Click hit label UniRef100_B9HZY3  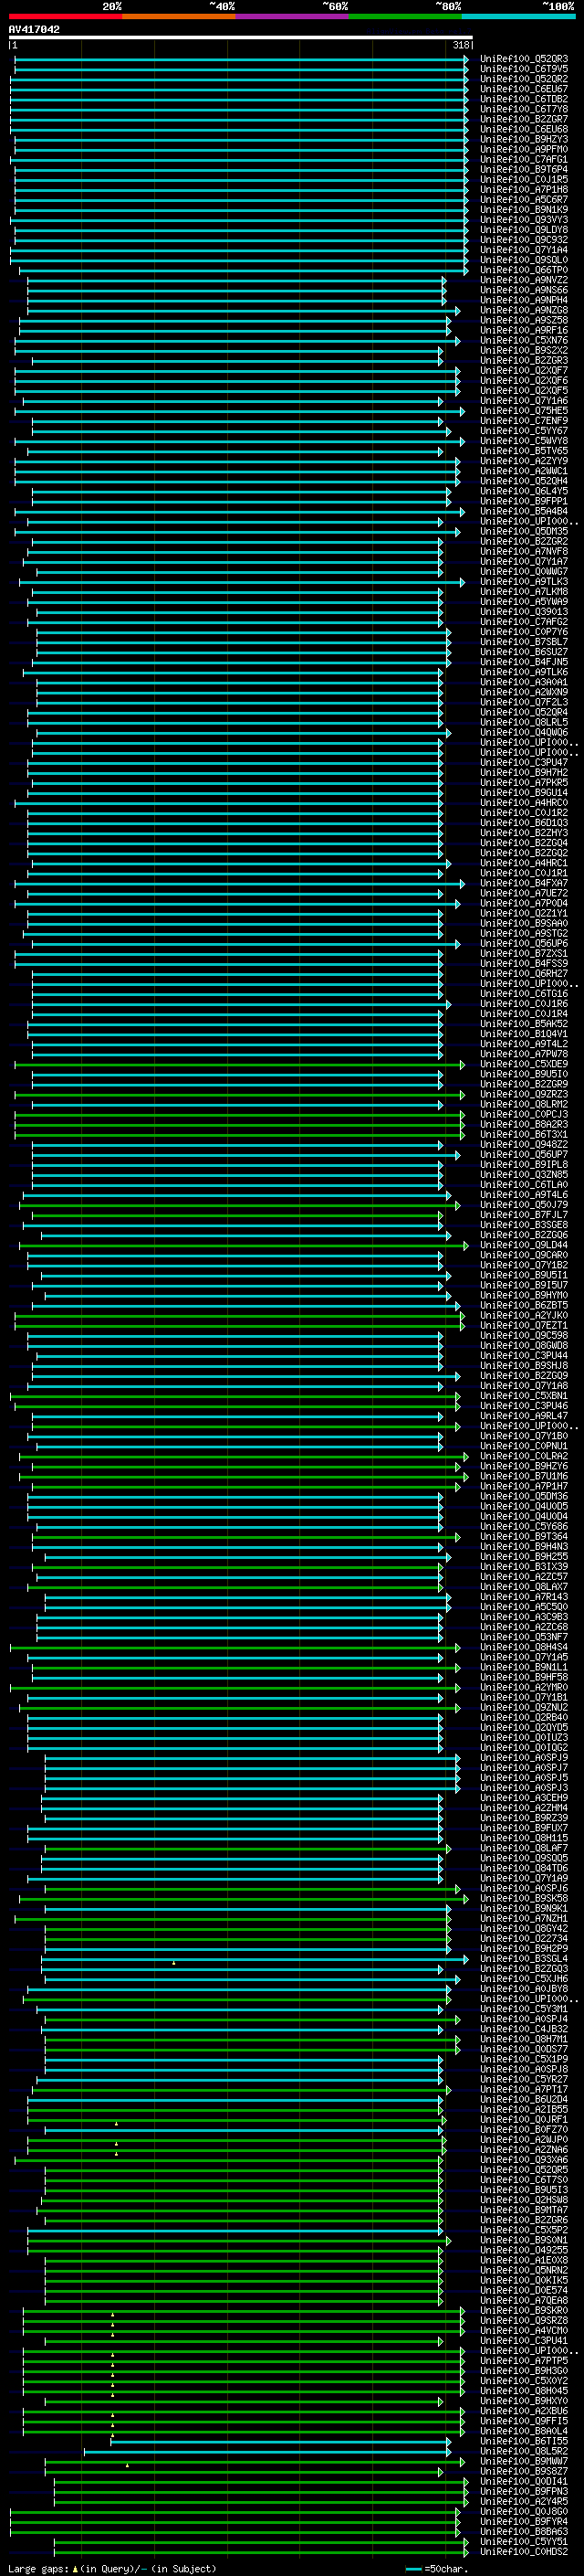coord(524,139)
